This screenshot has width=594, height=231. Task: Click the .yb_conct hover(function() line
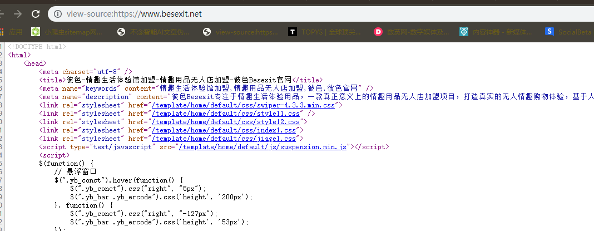pyautogui.click(x=119, y=180)
